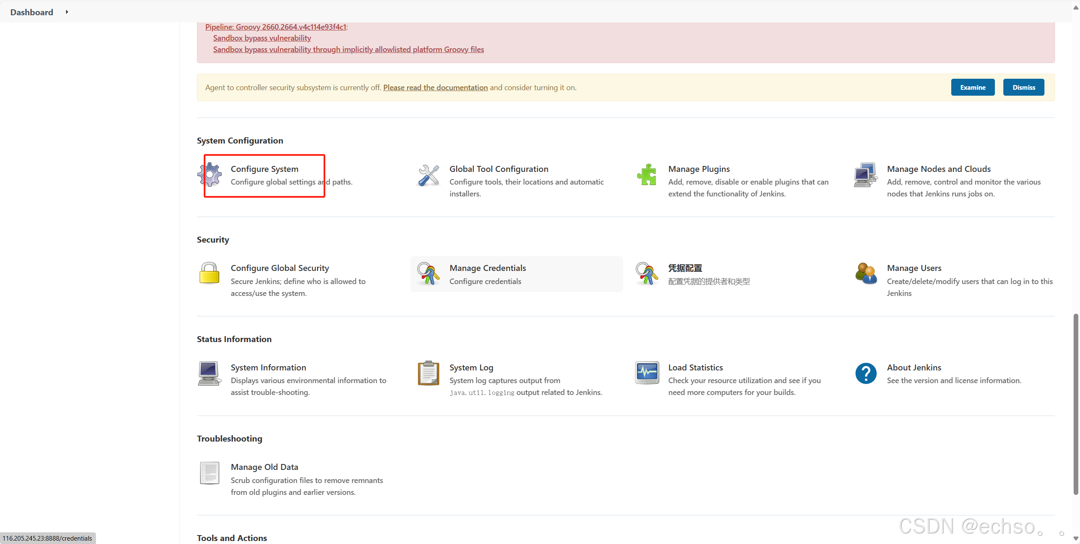
Task: Open the System Log page
Action: (471, 367)
